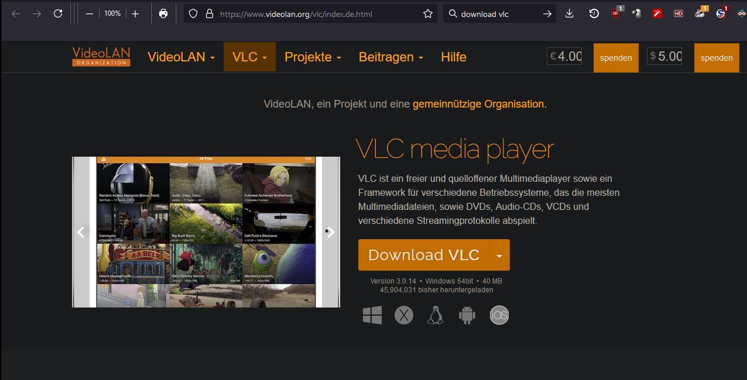Open the browser downloads panel

coord(569,13)
